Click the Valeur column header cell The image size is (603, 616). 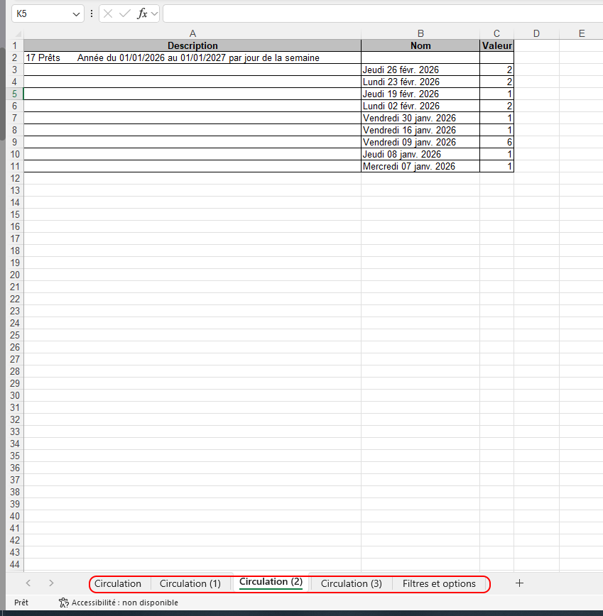click(496, 45)
